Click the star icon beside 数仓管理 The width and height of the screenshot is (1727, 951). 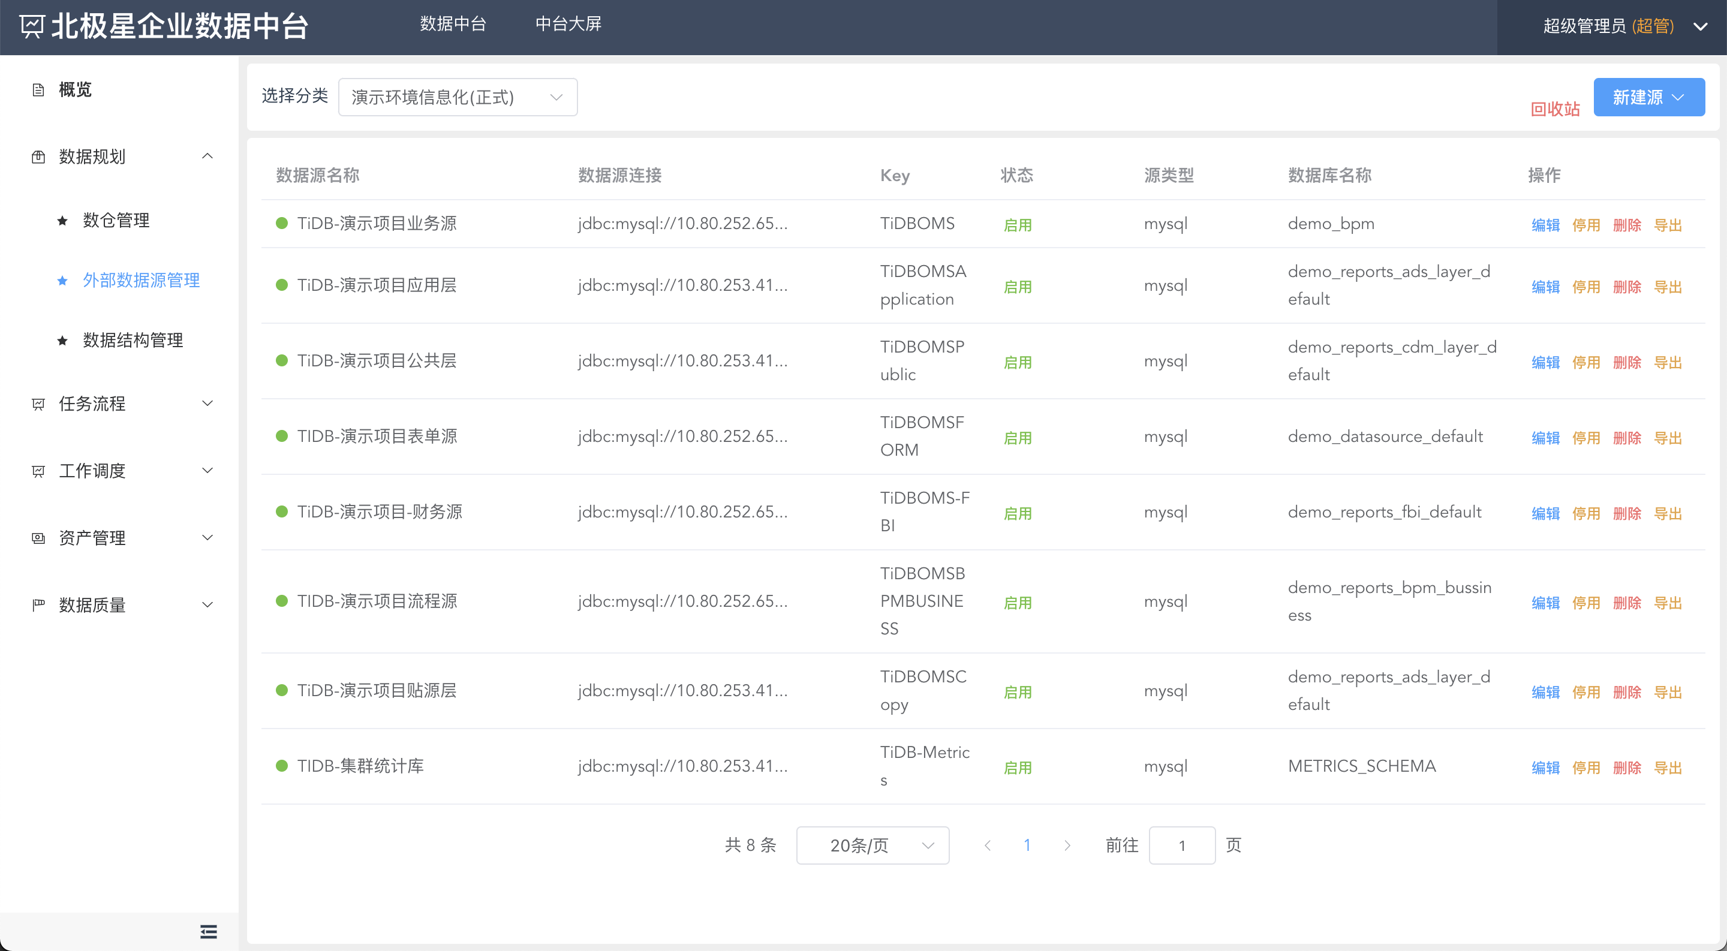(x=62, y=221)
